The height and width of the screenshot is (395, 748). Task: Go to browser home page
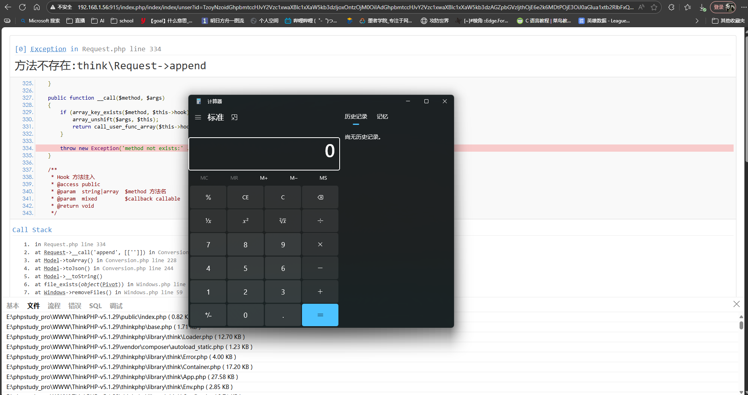coord(37,7)
